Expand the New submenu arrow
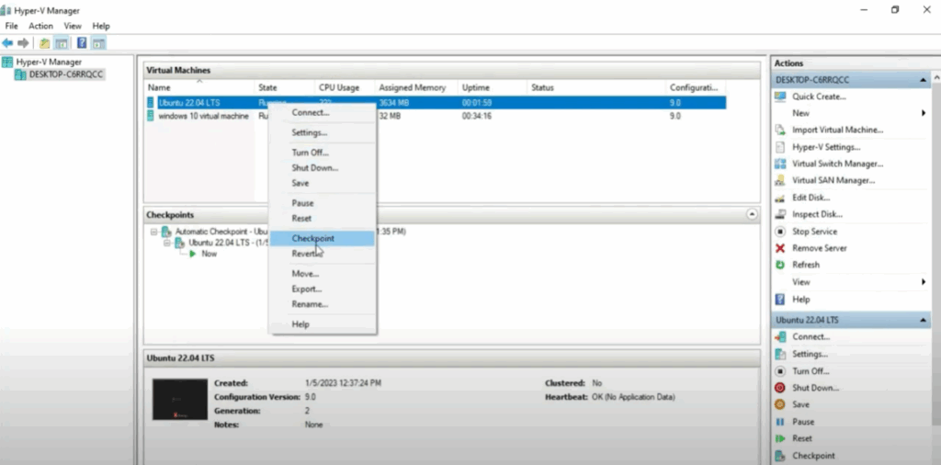The height and width of the screenshot is (465, 941). 923,113
